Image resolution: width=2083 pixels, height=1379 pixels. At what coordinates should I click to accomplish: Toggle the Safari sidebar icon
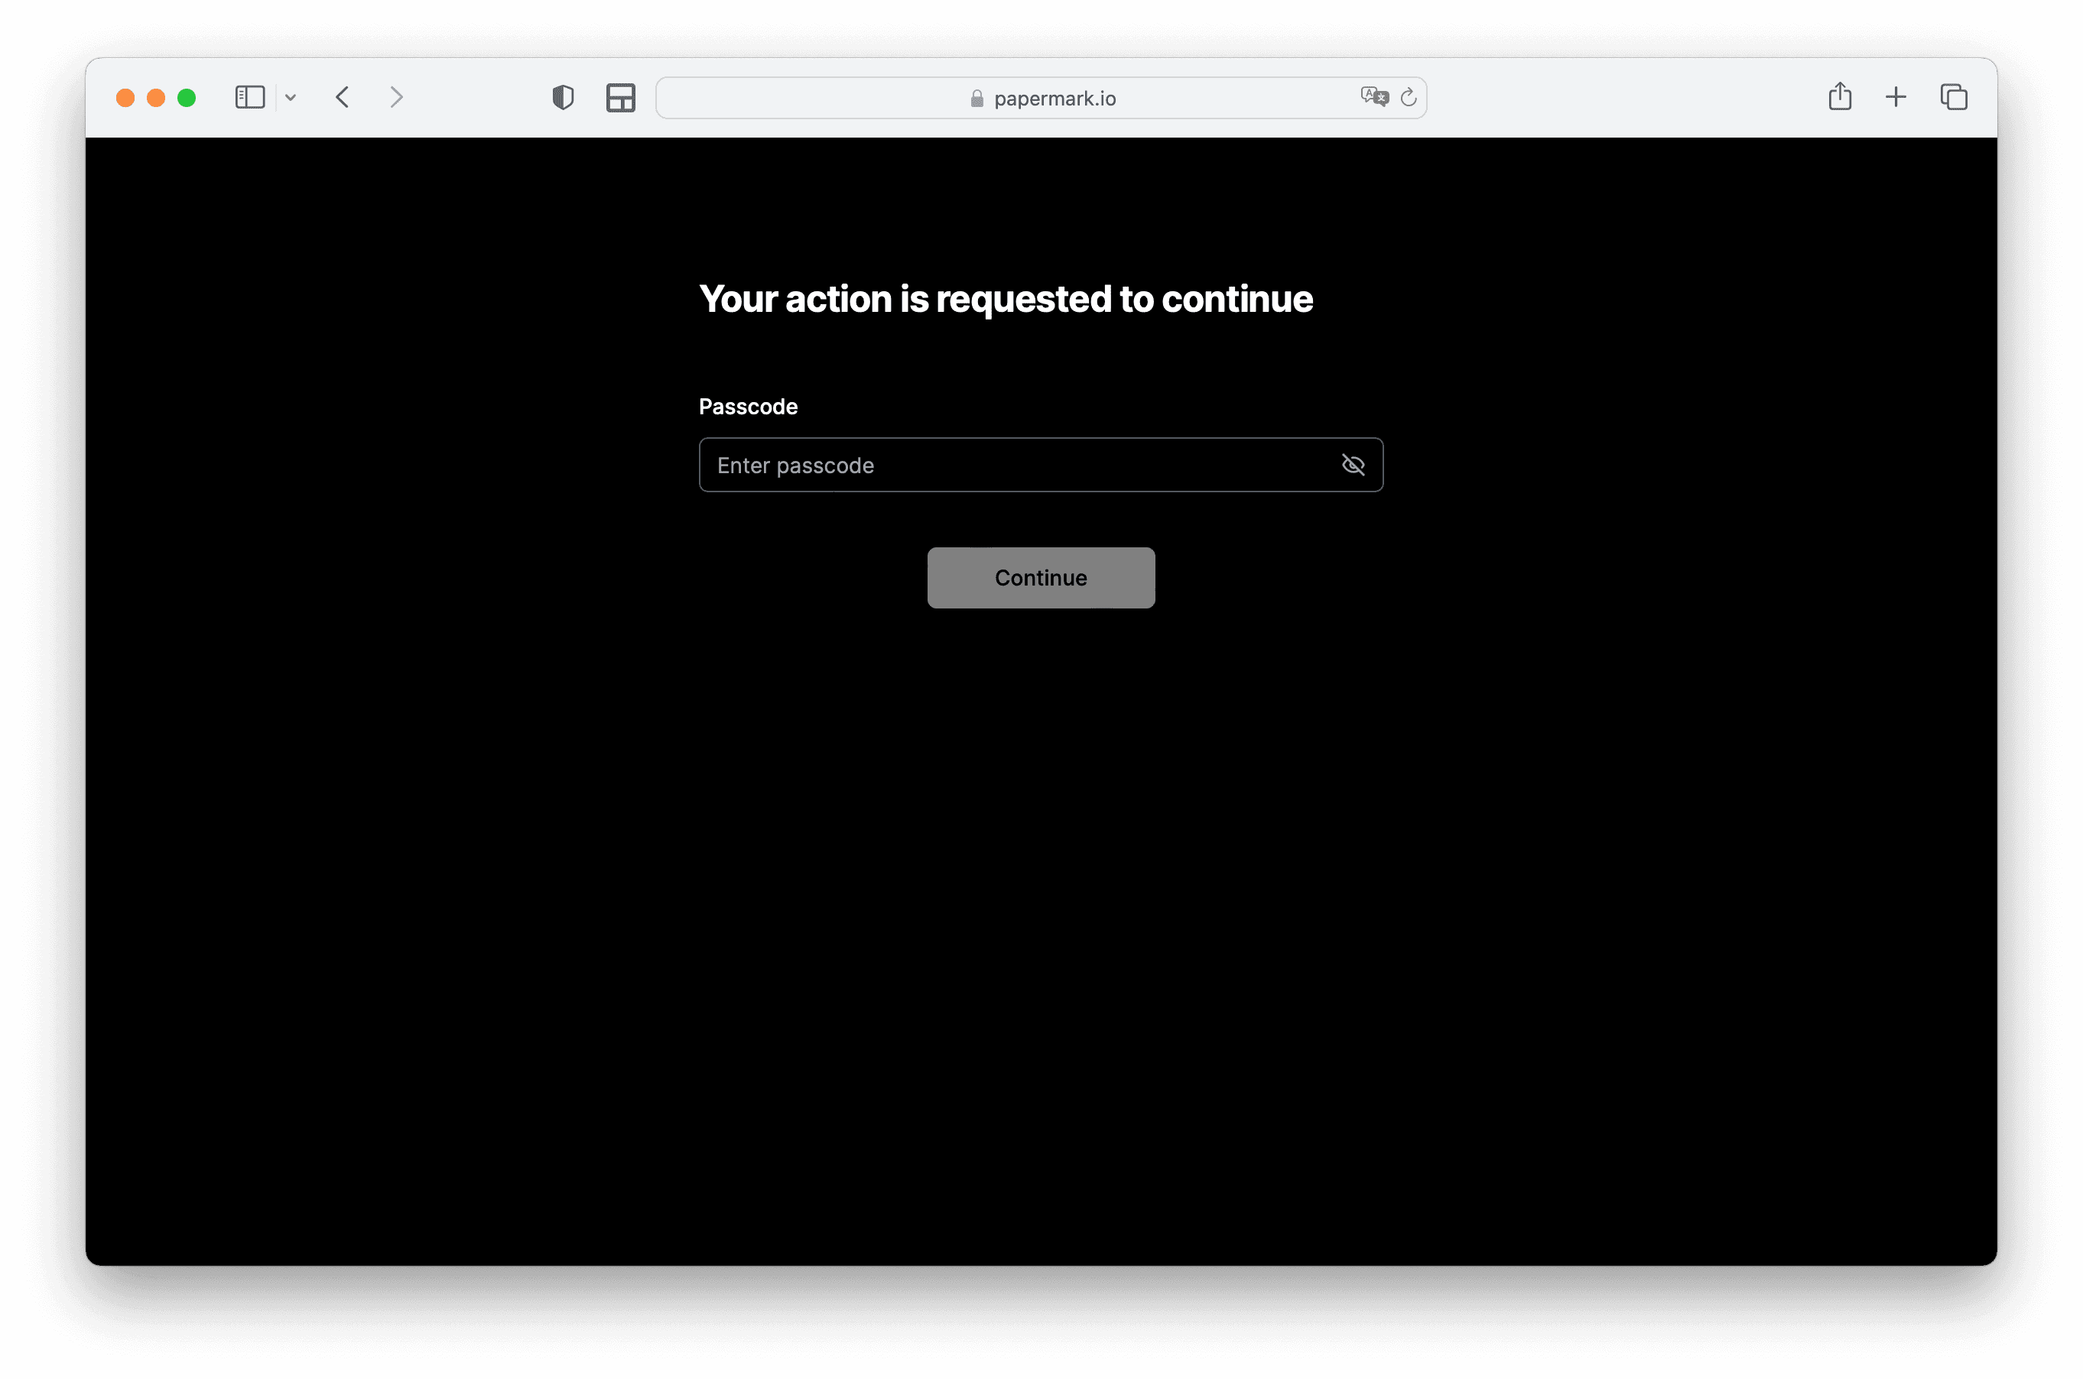pyautogui.click(x=250, y=97)
